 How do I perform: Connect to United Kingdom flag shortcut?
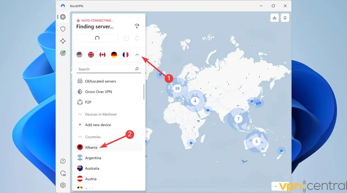click(91, 54)
